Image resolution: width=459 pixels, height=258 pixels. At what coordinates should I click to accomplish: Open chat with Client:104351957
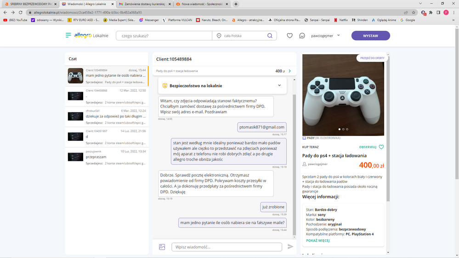tap(107, 137)
